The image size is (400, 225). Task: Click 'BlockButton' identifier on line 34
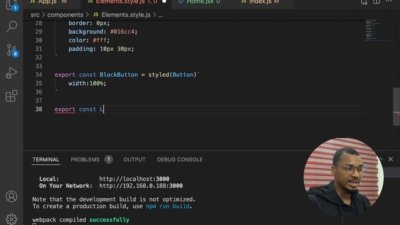[119, 75]
